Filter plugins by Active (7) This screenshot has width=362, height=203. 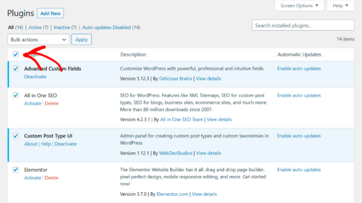point(39,27)
